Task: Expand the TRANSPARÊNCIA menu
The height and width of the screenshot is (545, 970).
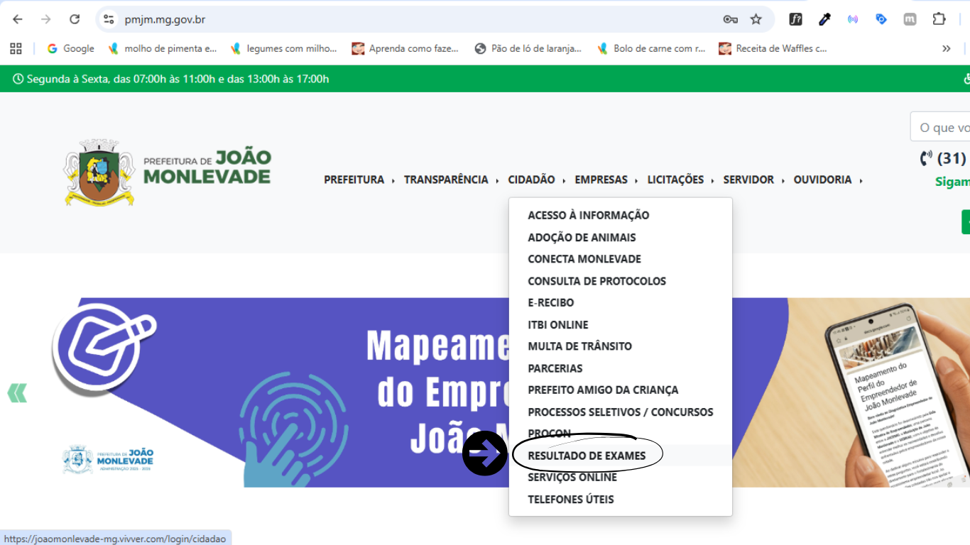Action: tap(446, 180)
